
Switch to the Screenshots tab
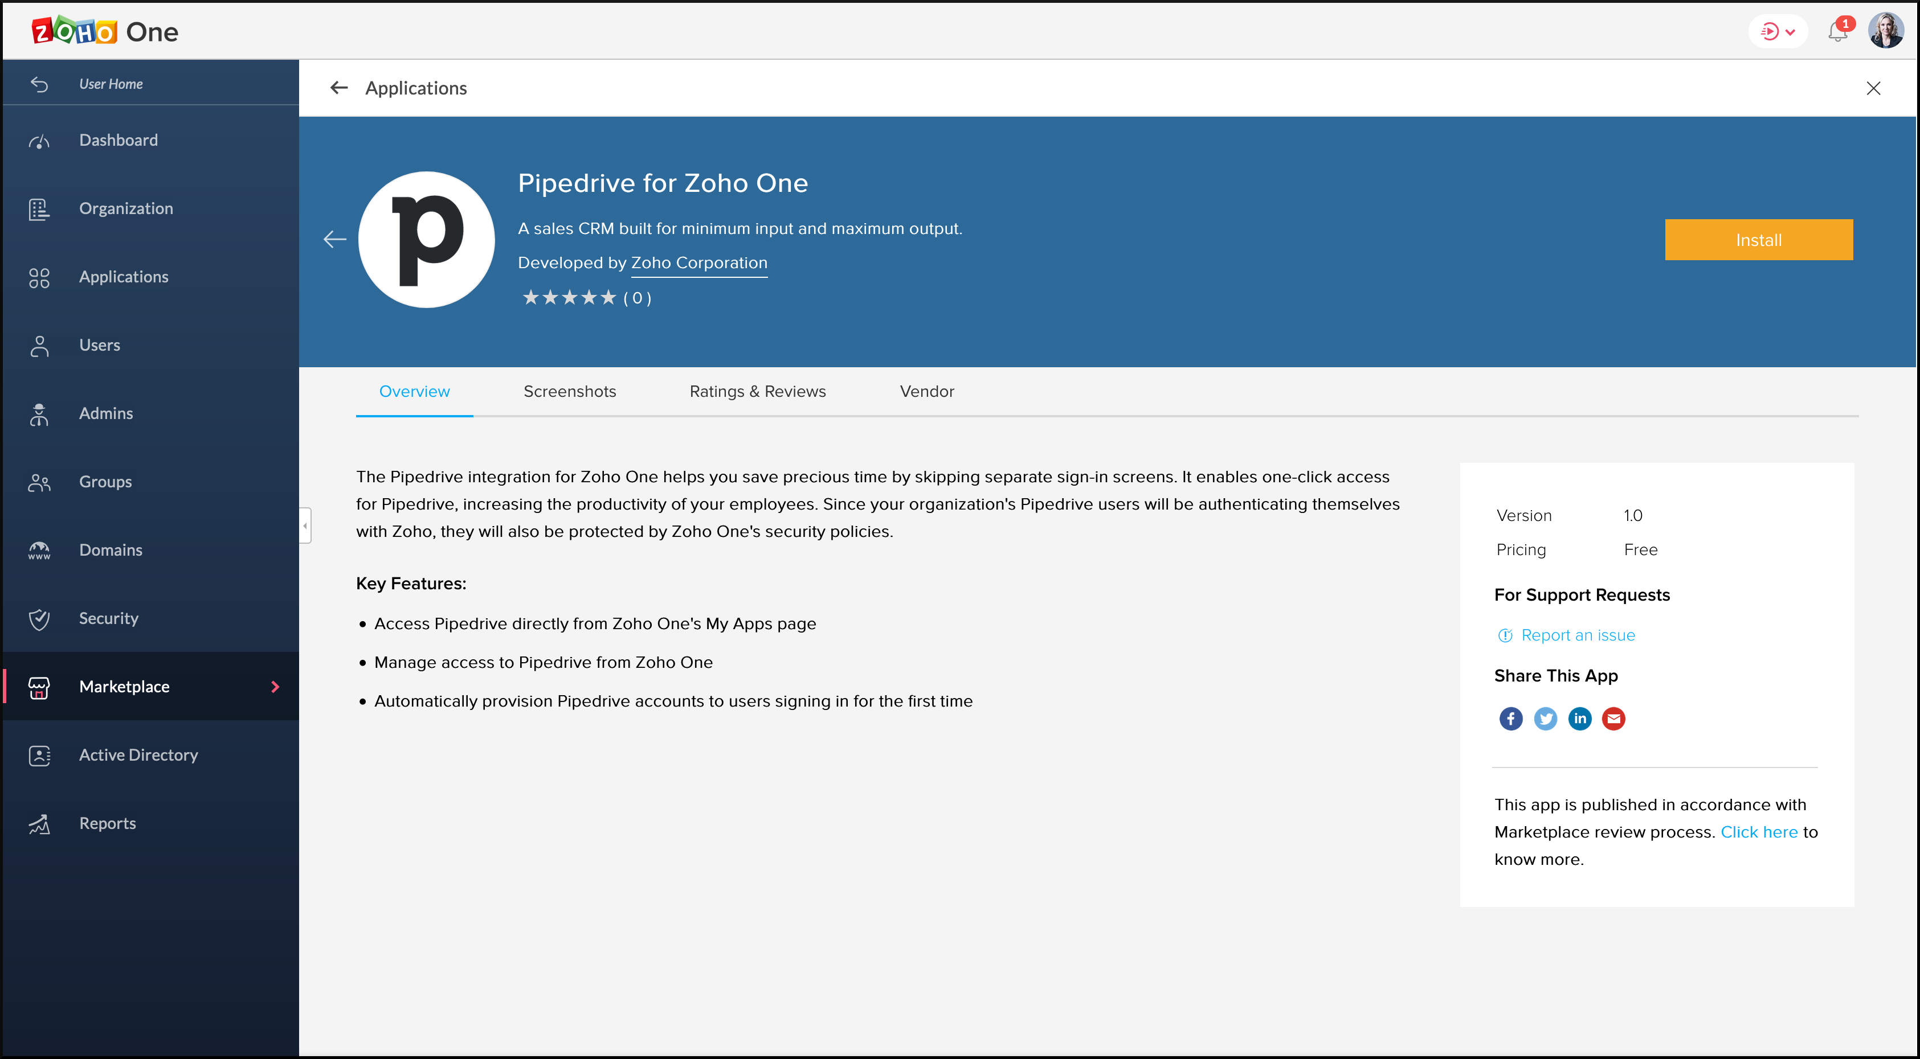[570, 390]
